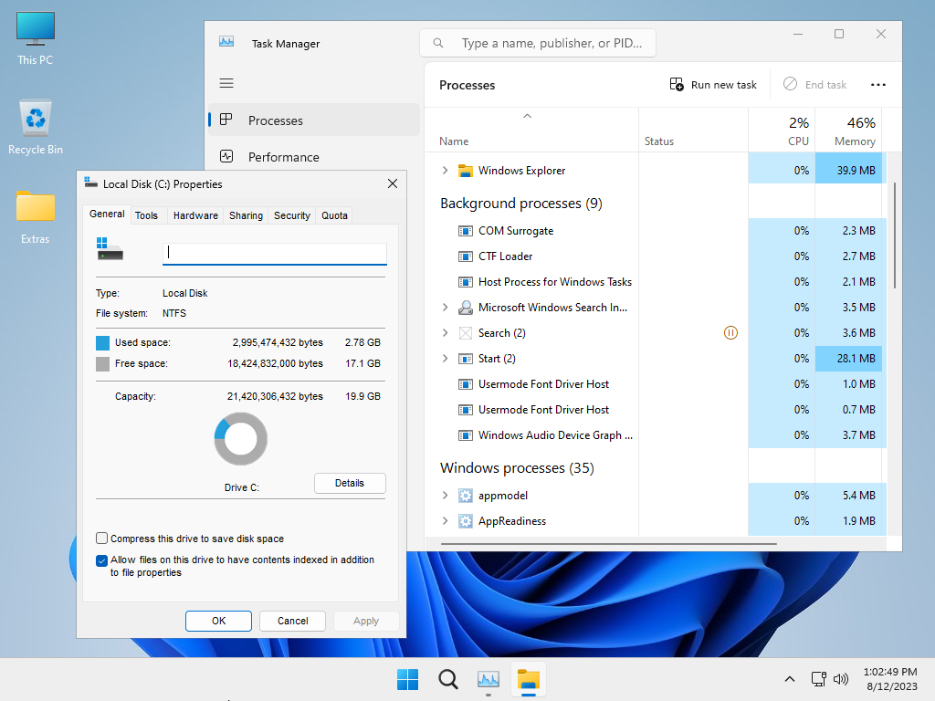The image size is (935, 701).
Task: Click the Processes sidebar icon
Action: [226, 120]
